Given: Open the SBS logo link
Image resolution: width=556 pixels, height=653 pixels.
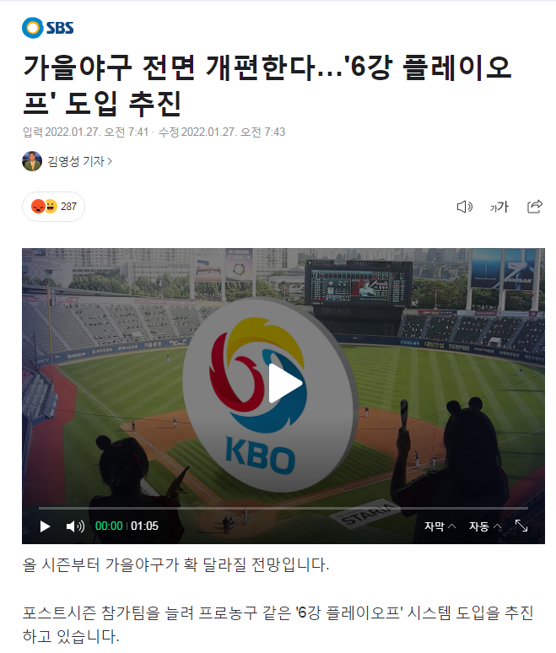Looking at the screenshot, I should (x=48, y=28).
